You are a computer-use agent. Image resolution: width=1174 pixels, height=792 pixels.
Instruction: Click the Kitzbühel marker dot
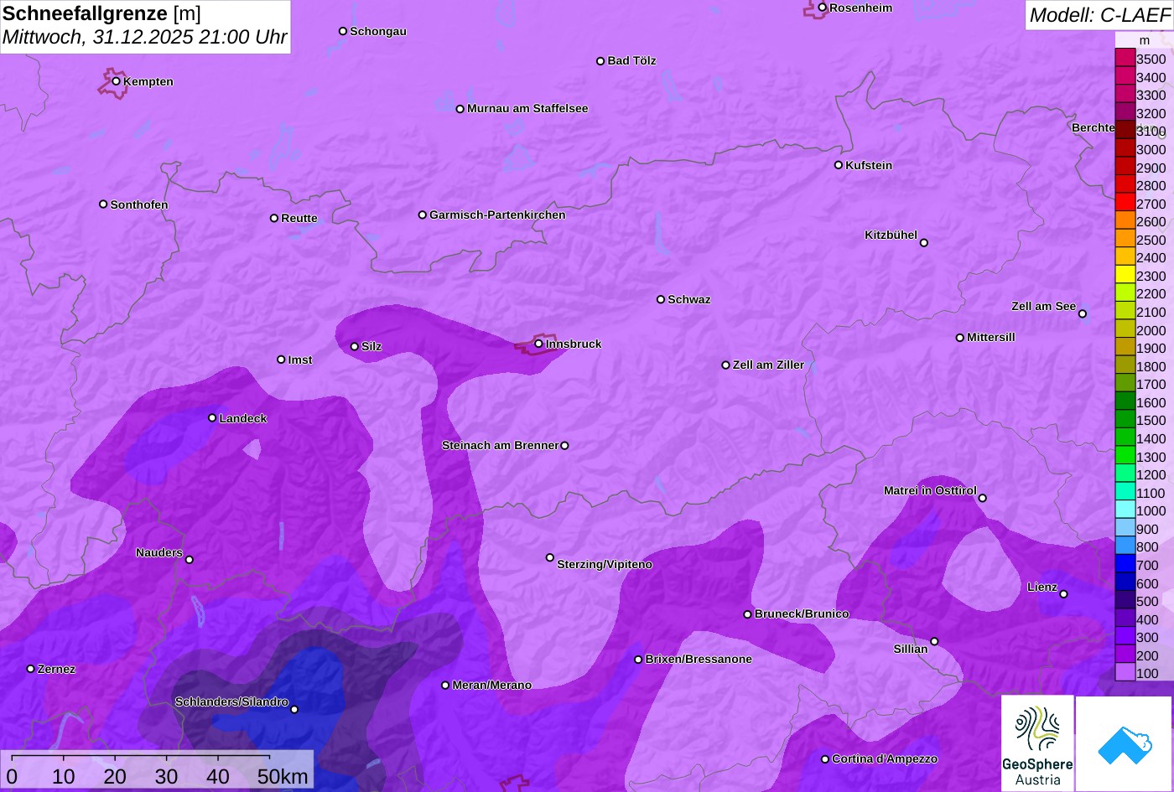pos(924,243)
